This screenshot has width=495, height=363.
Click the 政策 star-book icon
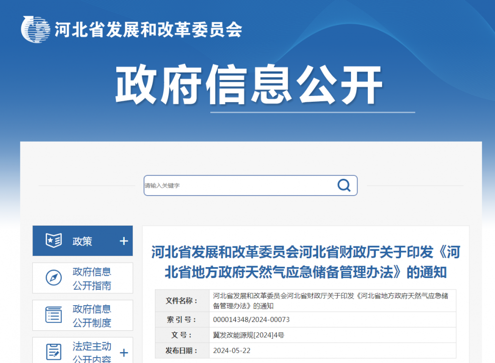pyautogui.click(x=53, y=241)
